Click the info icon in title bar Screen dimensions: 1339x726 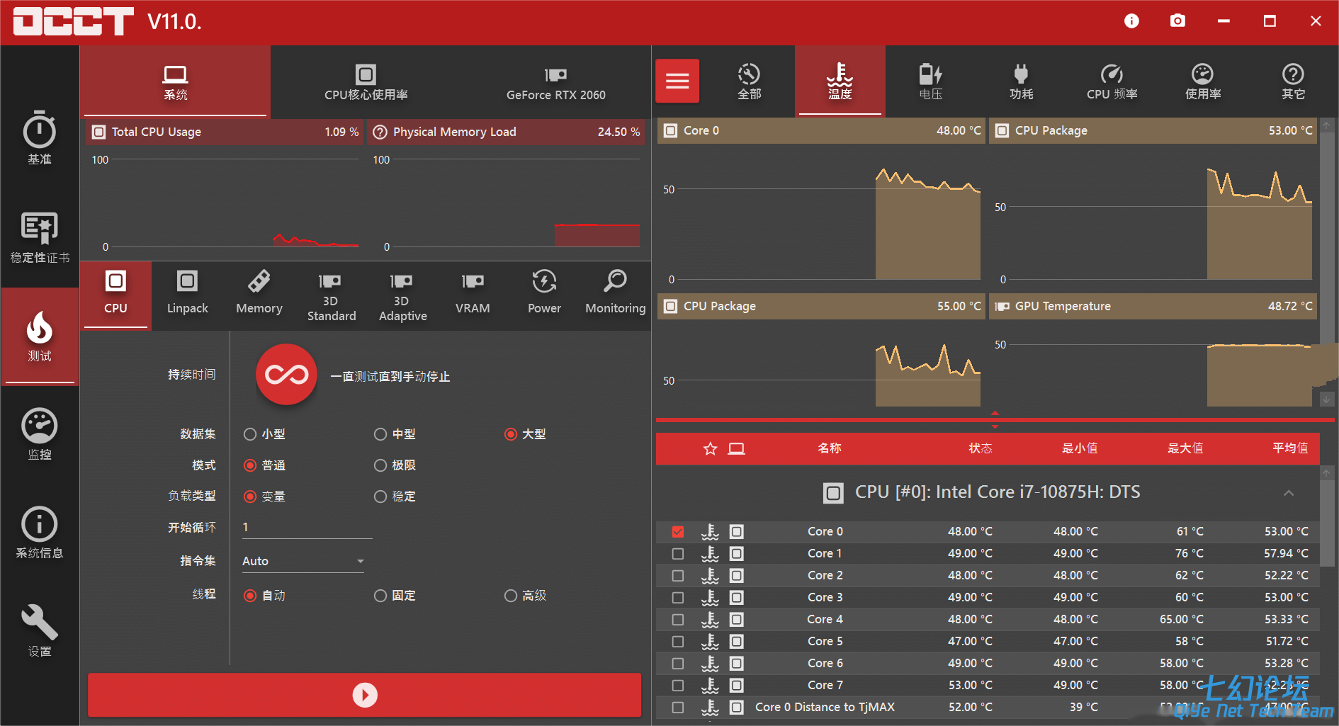point(1131,21)
